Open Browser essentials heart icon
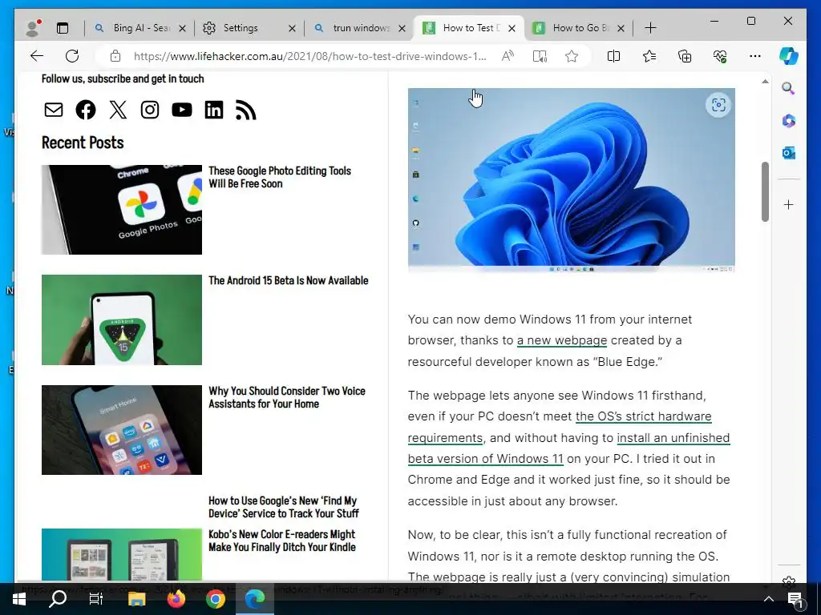The image size is (821, 615). click(720, 56)
